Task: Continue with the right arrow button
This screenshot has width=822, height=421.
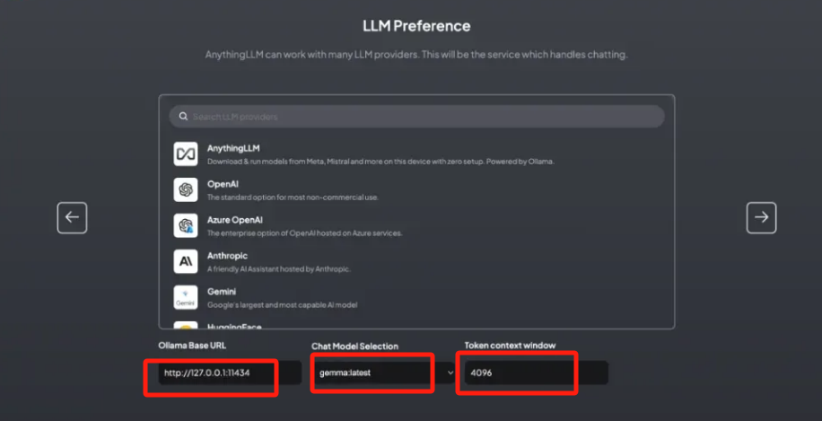Action: 761,217
